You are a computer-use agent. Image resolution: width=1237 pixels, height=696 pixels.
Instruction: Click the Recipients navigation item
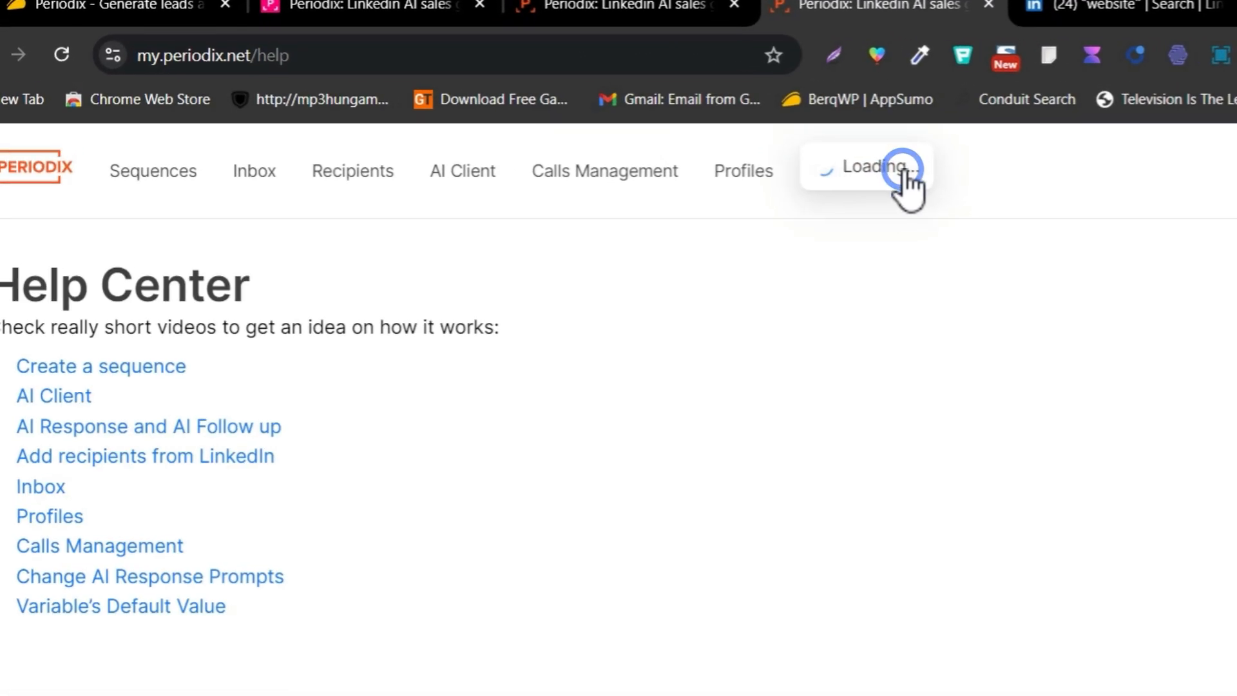352,171
